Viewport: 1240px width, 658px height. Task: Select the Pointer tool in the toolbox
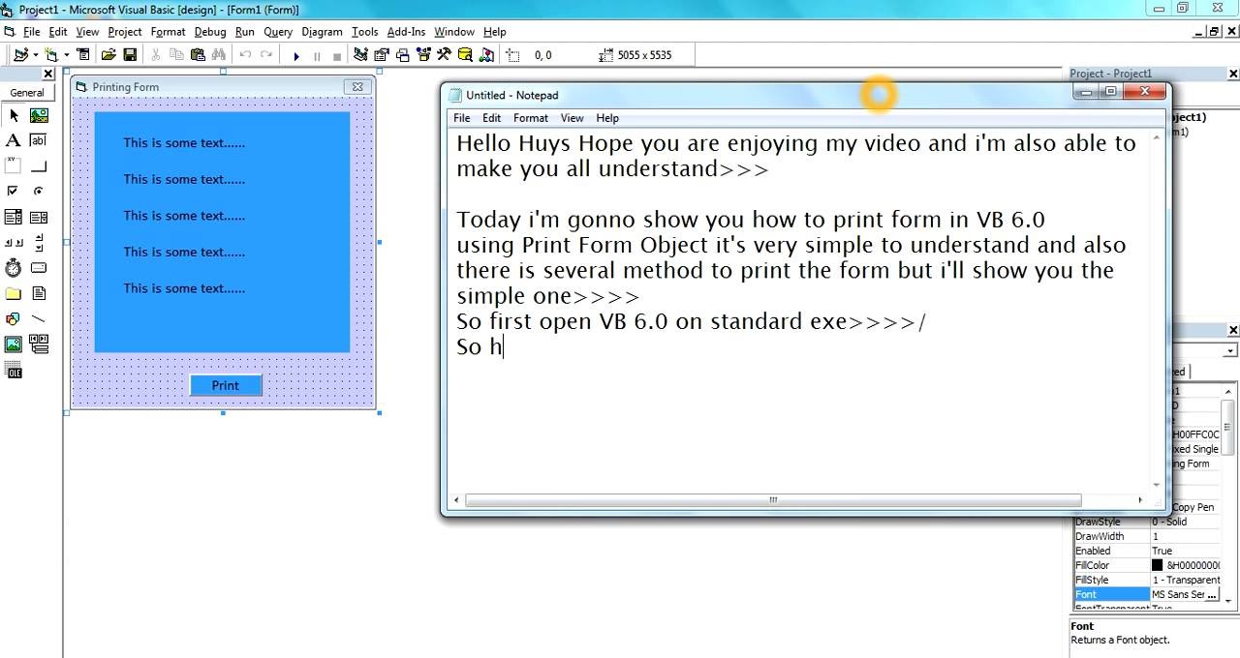click(14, 115)
